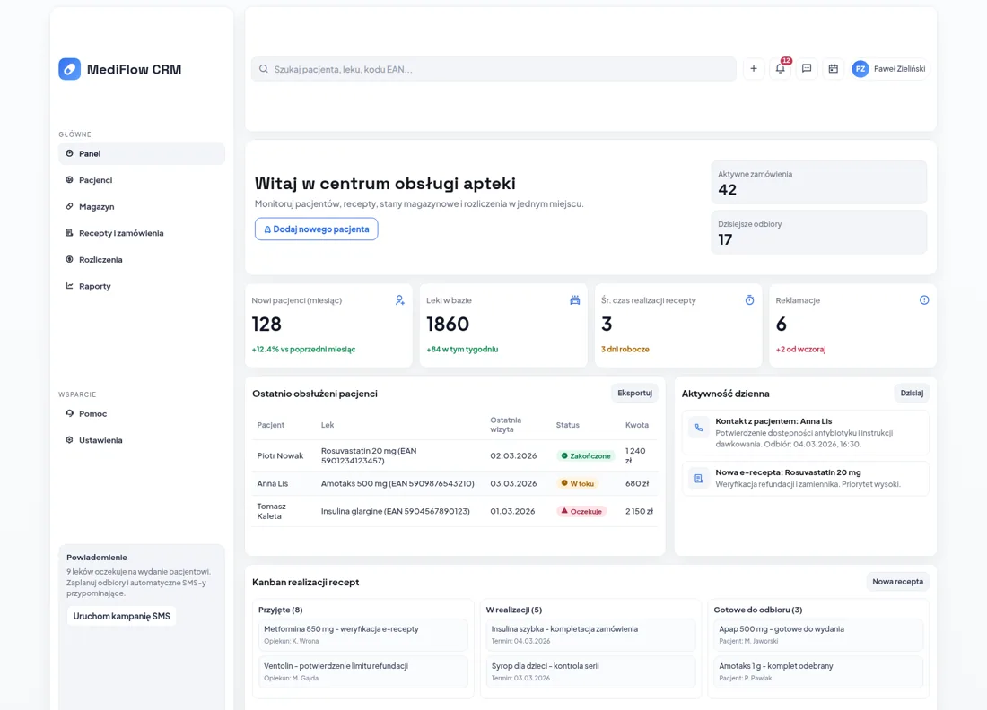Viewport: 987px width, 710px height.
Task: Click the e-recepta document icon
Action: pyautogui.click(x=699, y=479)
